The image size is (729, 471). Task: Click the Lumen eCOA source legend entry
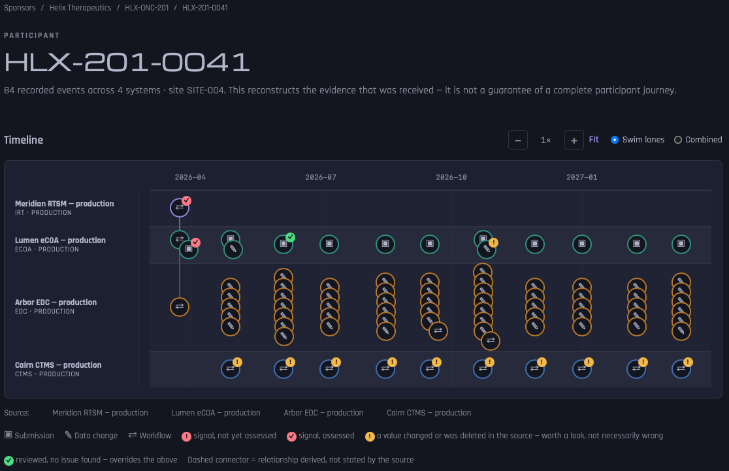point(216,413)
